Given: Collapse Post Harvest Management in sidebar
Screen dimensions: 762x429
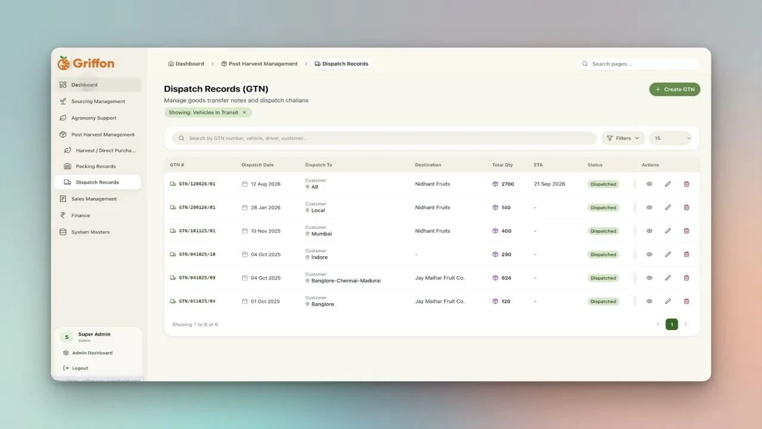Looking at the screenshot, I should point(98,135).
